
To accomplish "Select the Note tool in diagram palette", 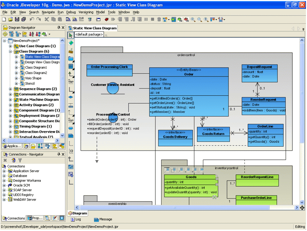I will click(x=71, y=136).
